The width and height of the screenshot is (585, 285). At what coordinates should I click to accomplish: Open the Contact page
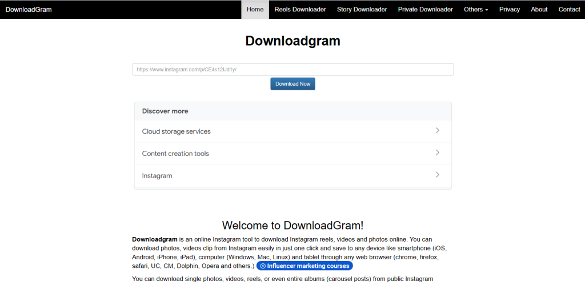[570, 9]
